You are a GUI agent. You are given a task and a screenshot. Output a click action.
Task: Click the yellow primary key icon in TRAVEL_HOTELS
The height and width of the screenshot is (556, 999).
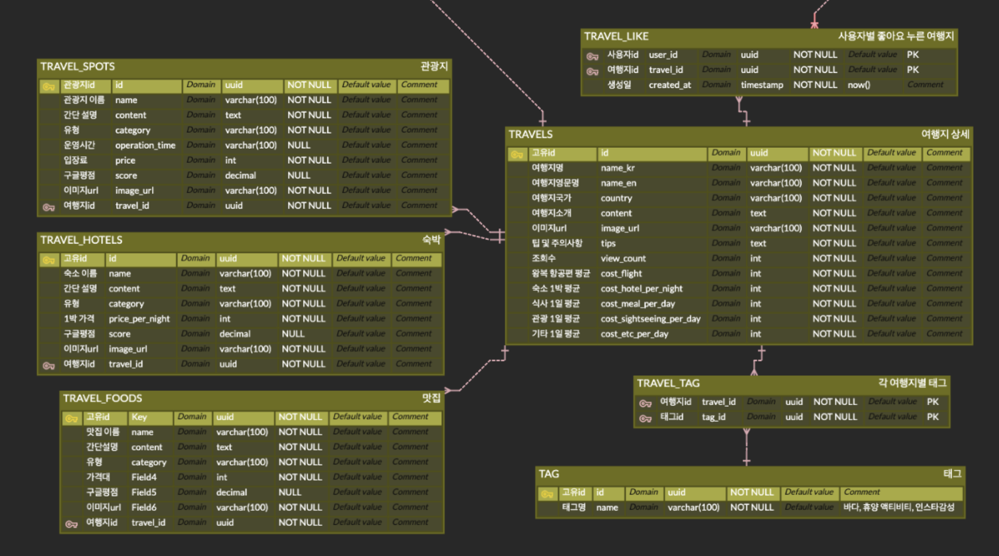(49, 260)
